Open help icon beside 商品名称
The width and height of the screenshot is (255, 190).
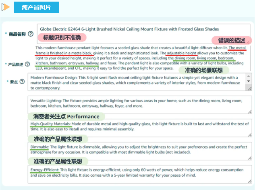tap(31, 34)
